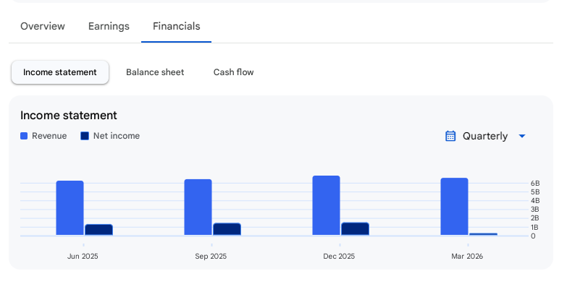Screen dimensions: 567x284
Task: Click the Jun 2025 axis label
Action: (x=83, y=257)
